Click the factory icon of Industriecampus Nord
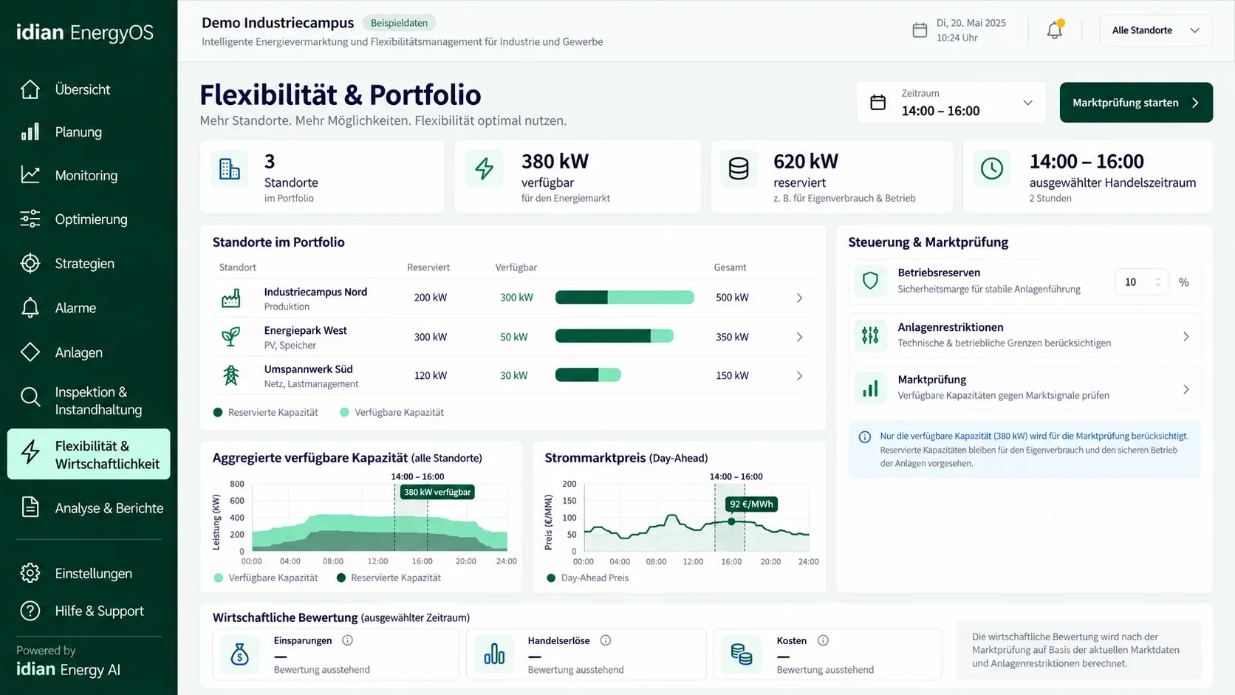Viewport: 1235px width, 695px height. [231, 298]
